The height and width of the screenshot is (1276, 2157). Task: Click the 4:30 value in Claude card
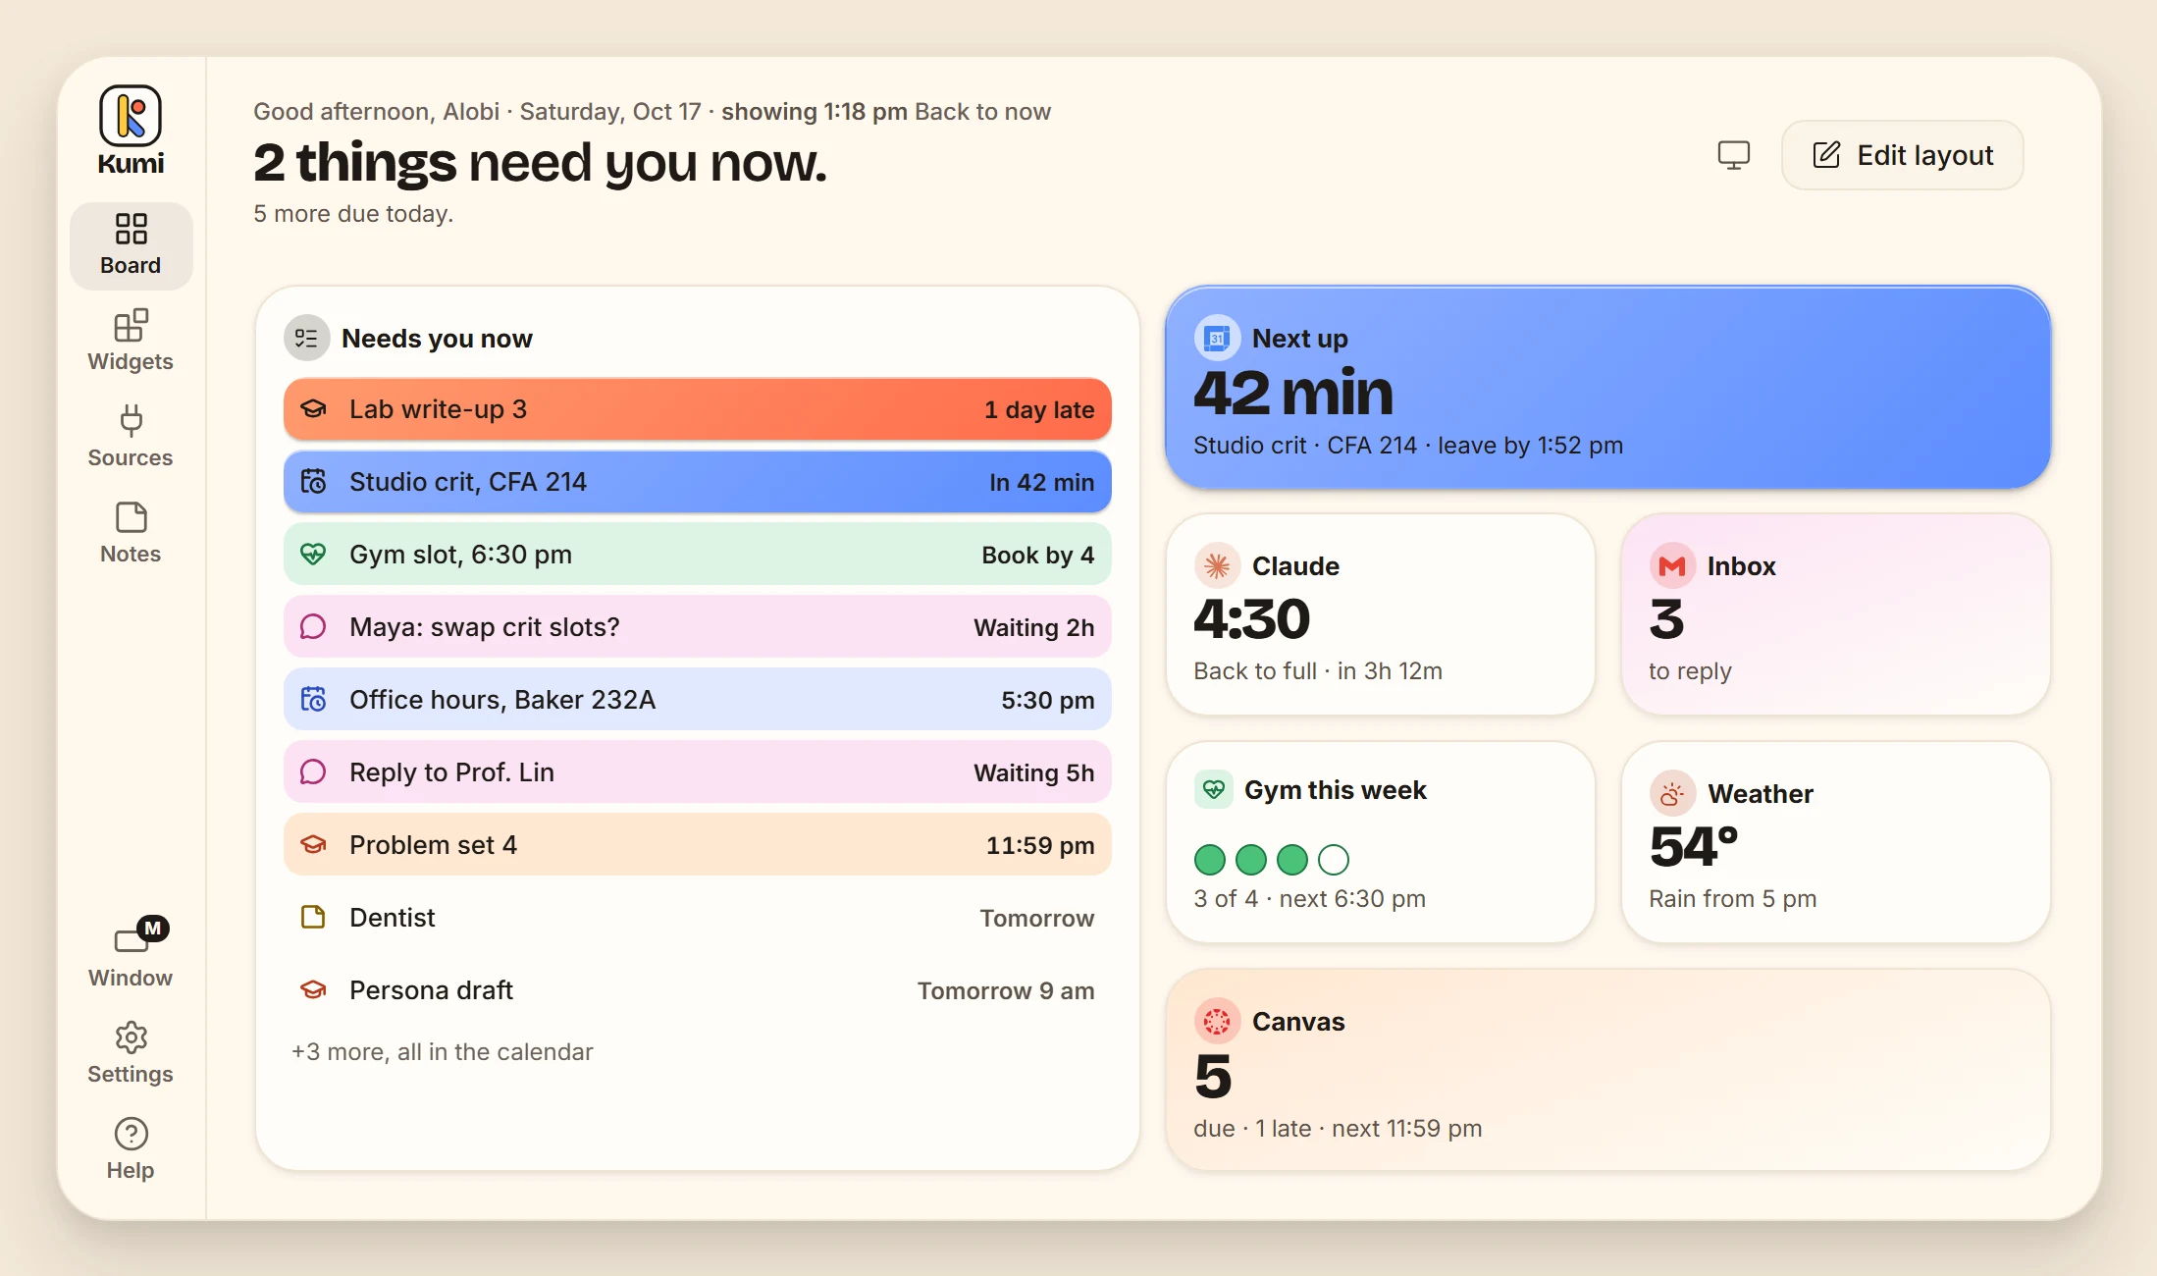(1252, 619)
